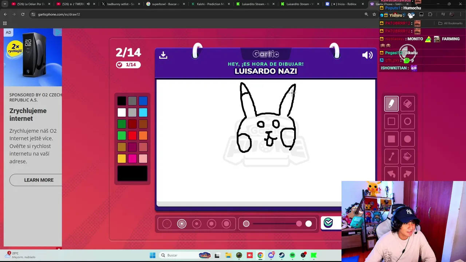Mute the Gartic Phone game sound

(367, 55)
